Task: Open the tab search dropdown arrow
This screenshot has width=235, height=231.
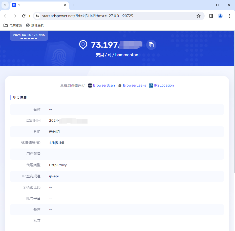Action: coord(5,5)
